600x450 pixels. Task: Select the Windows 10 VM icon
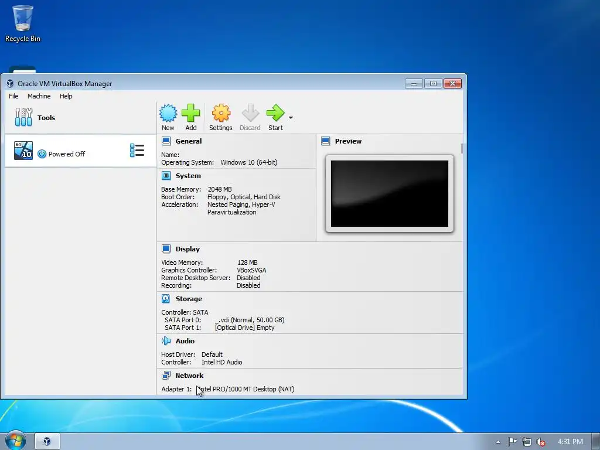click(x=23, y=151)
